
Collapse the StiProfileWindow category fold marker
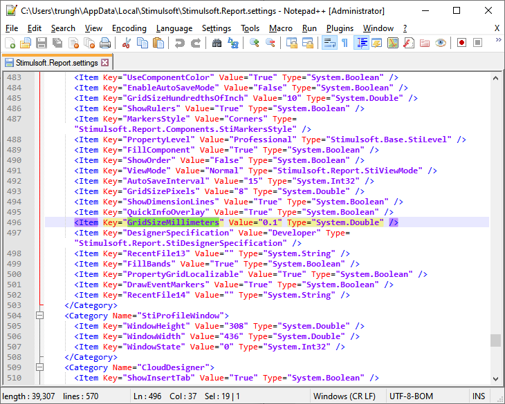pos(39,316)
